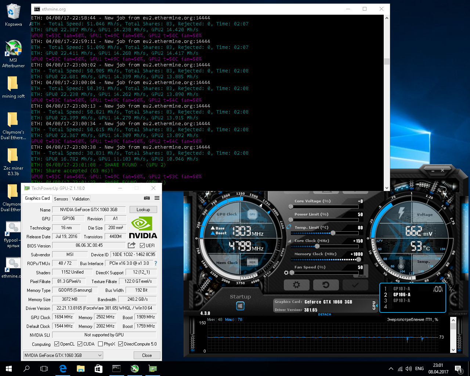Click Afterburner monitoring waveform icon
The height and width of the screenshot is (376, 470).
pyautogui.click(x=438, y=289)
